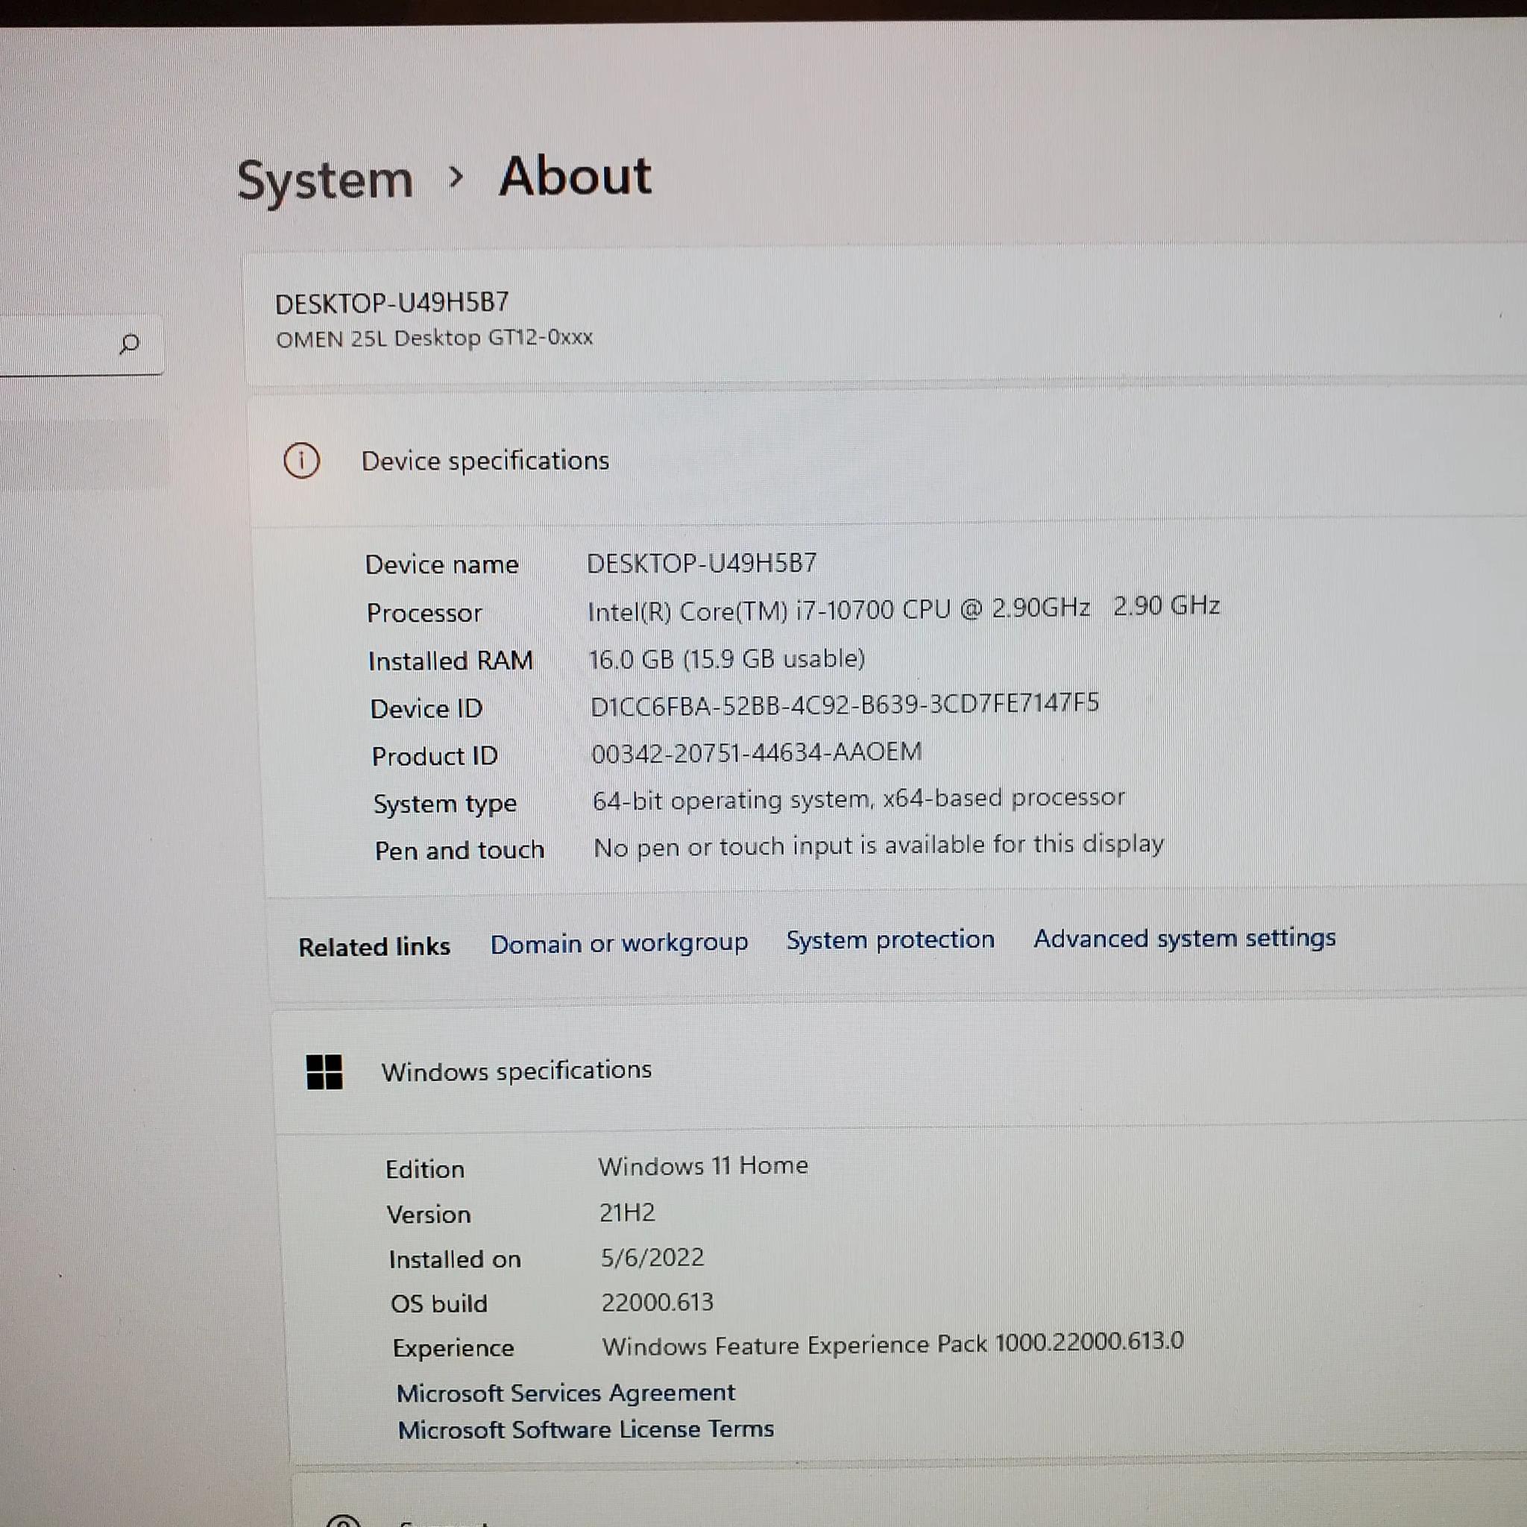Click the search magnifier icon

(129, 344)
